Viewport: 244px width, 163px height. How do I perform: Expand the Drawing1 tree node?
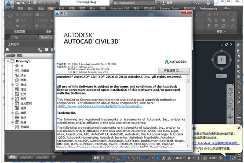8,61
